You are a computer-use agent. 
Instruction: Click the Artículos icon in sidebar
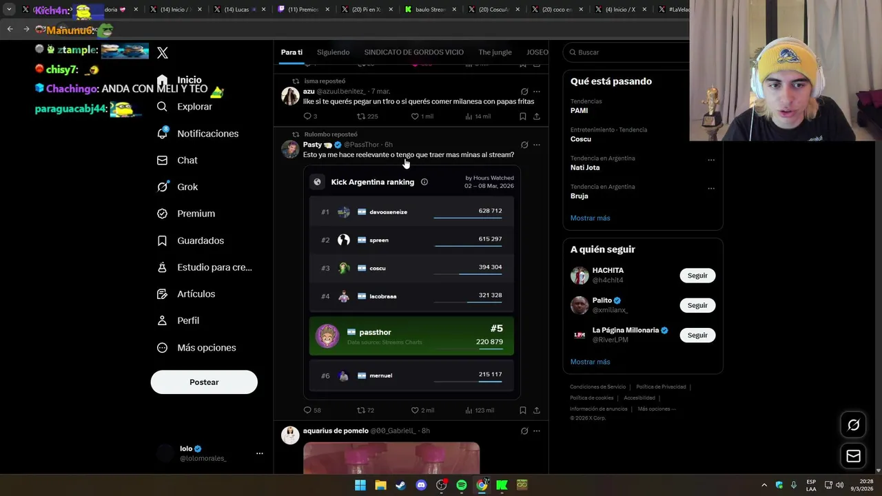point(162,294)
